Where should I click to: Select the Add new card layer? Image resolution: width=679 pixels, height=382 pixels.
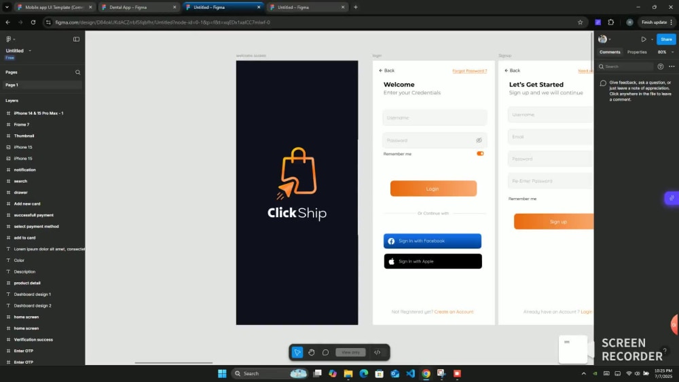27,204
